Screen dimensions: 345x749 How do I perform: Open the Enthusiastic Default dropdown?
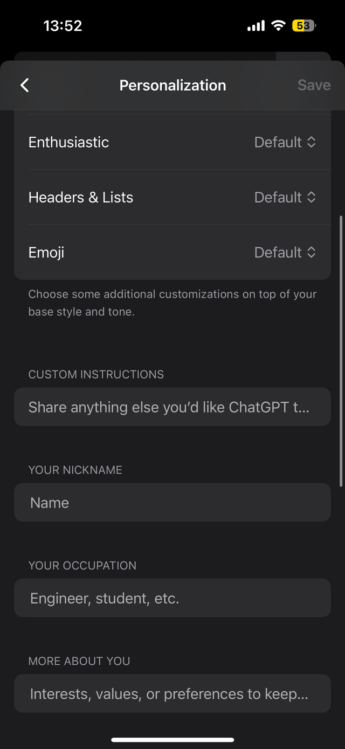[x=278, y=142]
